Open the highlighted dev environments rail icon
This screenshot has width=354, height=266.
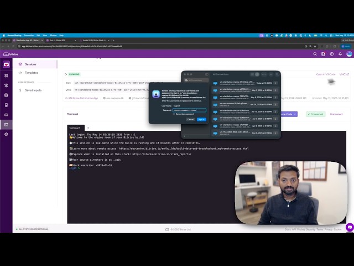[6, 125]
